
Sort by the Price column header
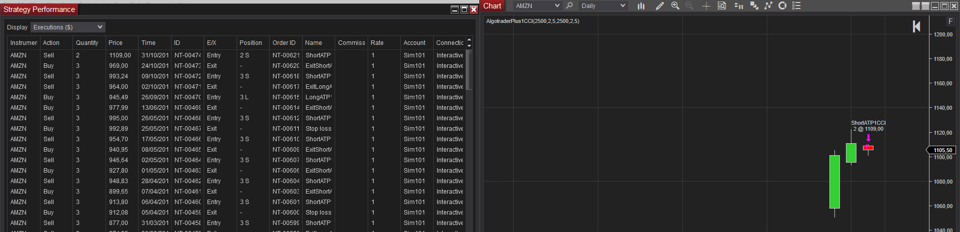coord(122,43)
